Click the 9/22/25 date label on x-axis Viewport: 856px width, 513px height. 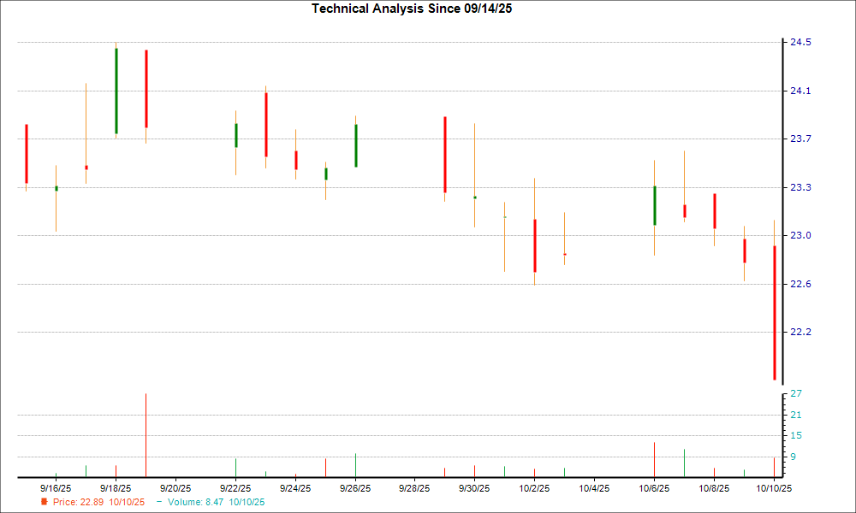(235, 488)
